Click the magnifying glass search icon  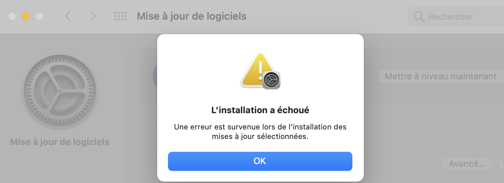tap(419, 17)
